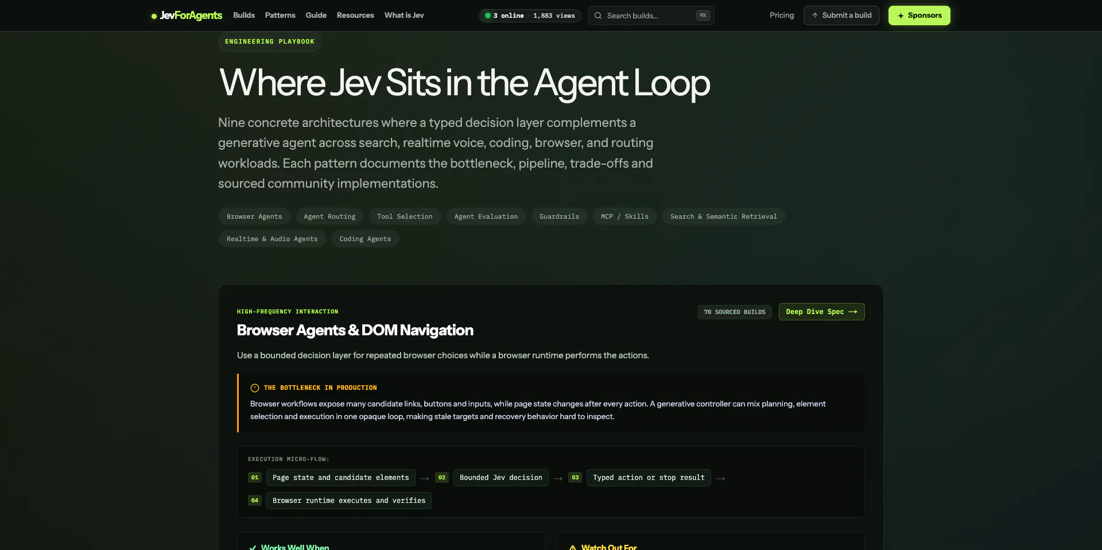Open the Patterns nav item
1102x550 pixels.
coord(280,16)
